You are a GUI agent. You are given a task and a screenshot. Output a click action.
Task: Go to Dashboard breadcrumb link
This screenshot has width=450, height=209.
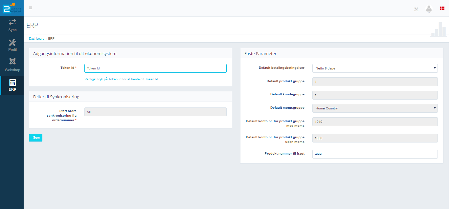coord(36,39)
